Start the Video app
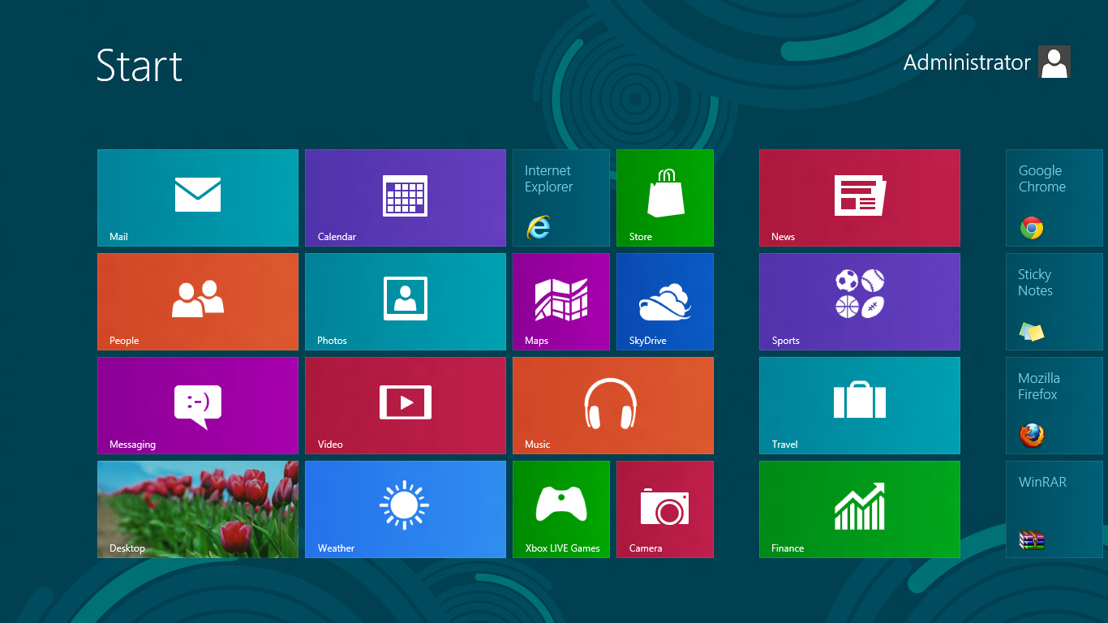 (x=405, y=405)
